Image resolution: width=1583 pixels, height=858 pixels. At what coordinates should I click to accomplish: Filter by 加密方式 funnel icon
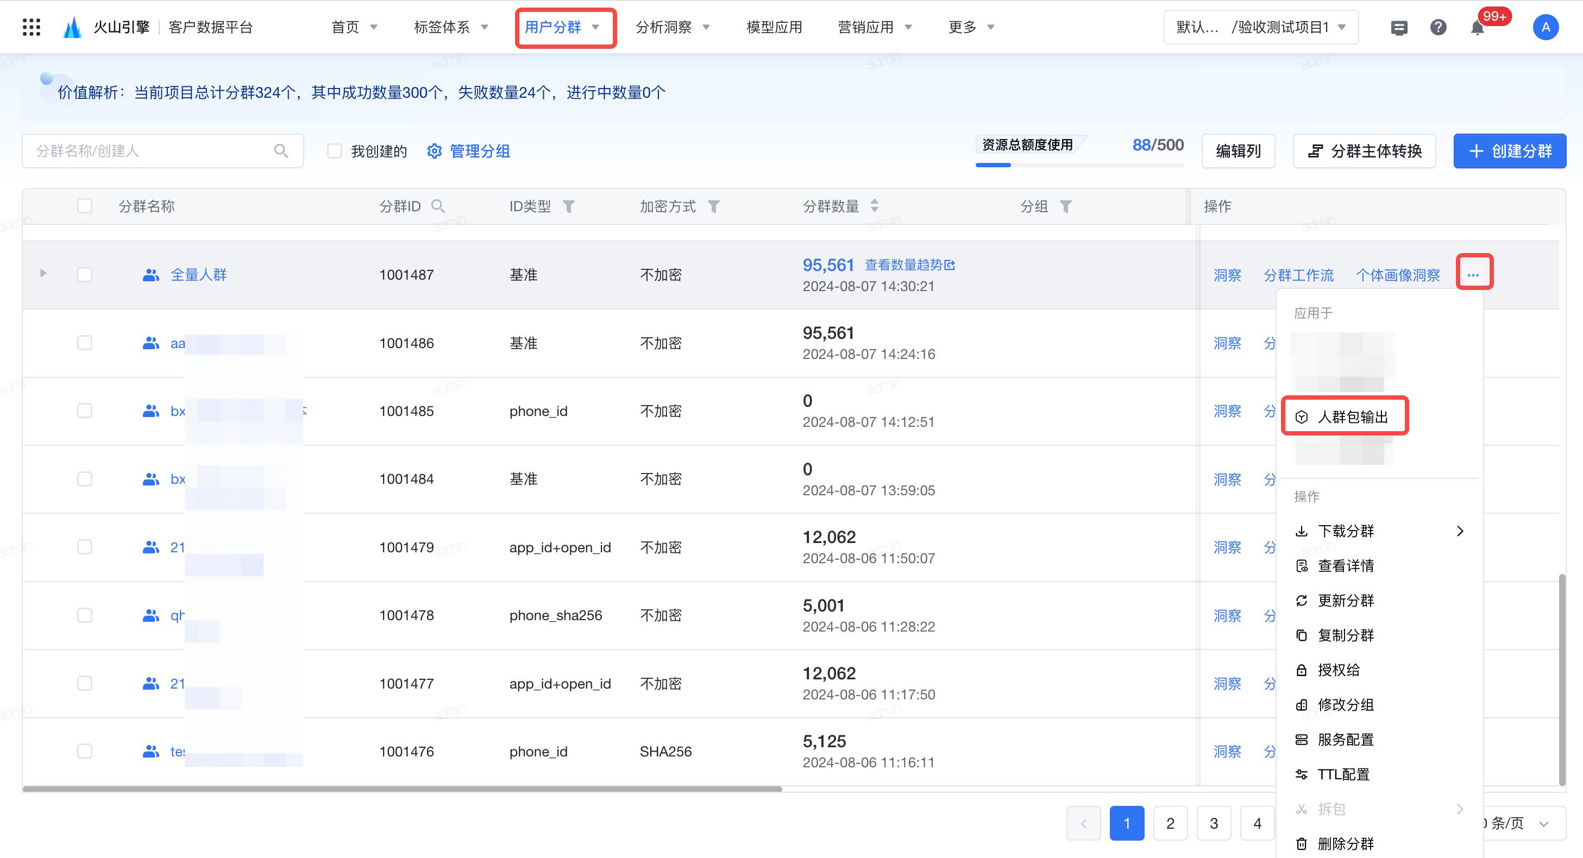click(x=713, y=206)
